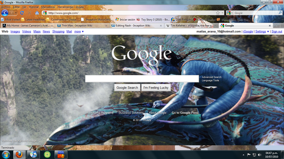Reload the page with the refresh icon
This screenshot has width=284, height=159.
tap(22, 13)
